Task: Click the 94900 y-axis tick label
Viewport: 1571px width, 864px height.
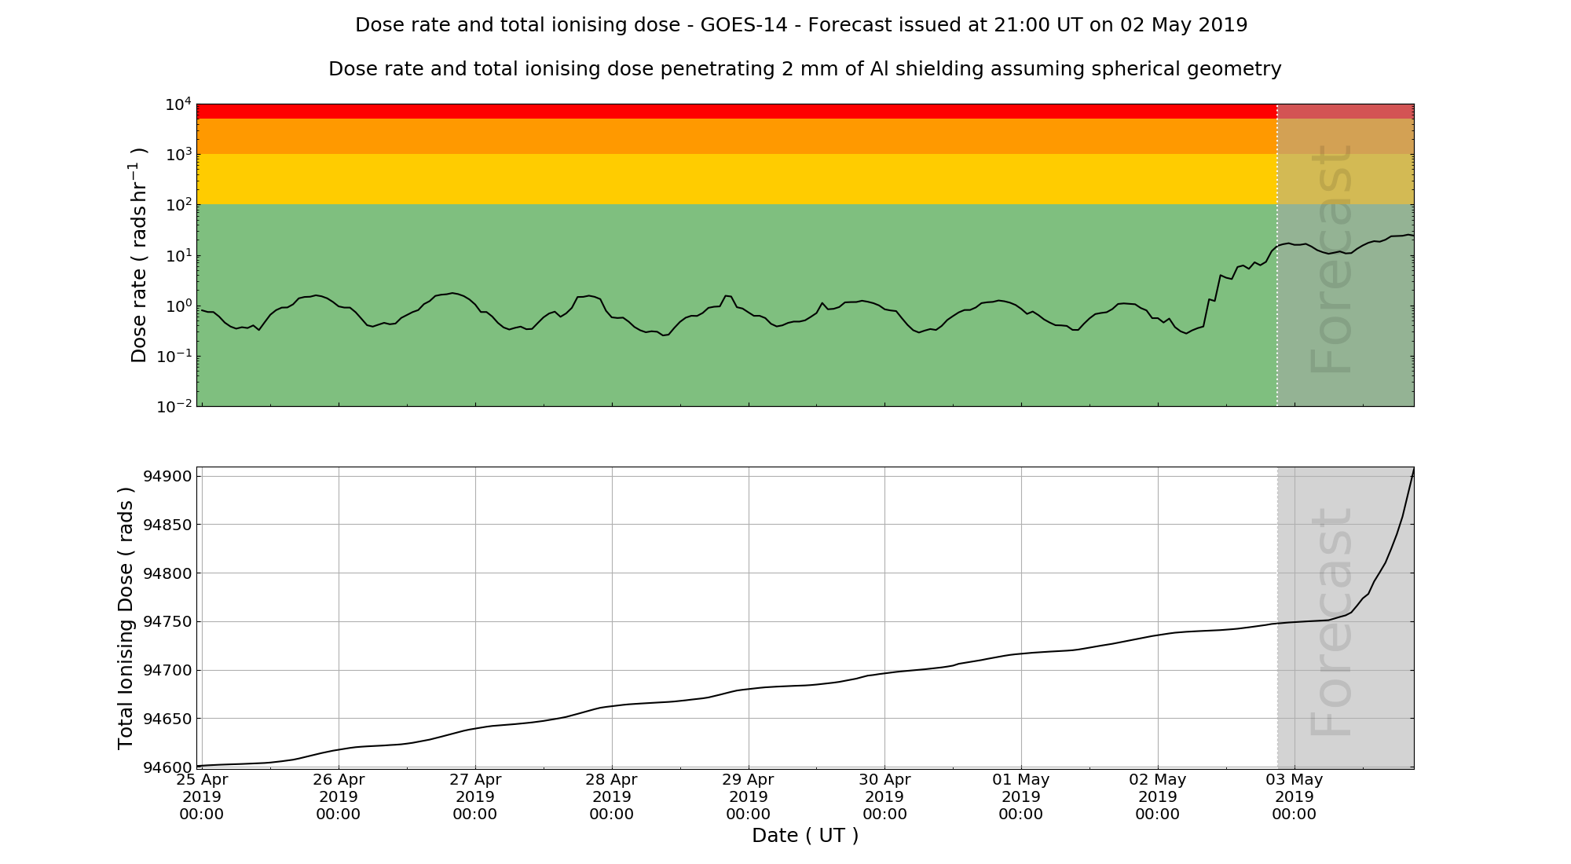Action: 167,477
